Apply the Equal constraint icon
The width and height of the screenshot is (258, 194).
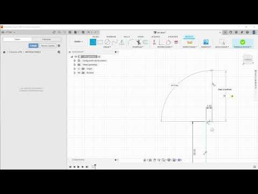(176, 42)
